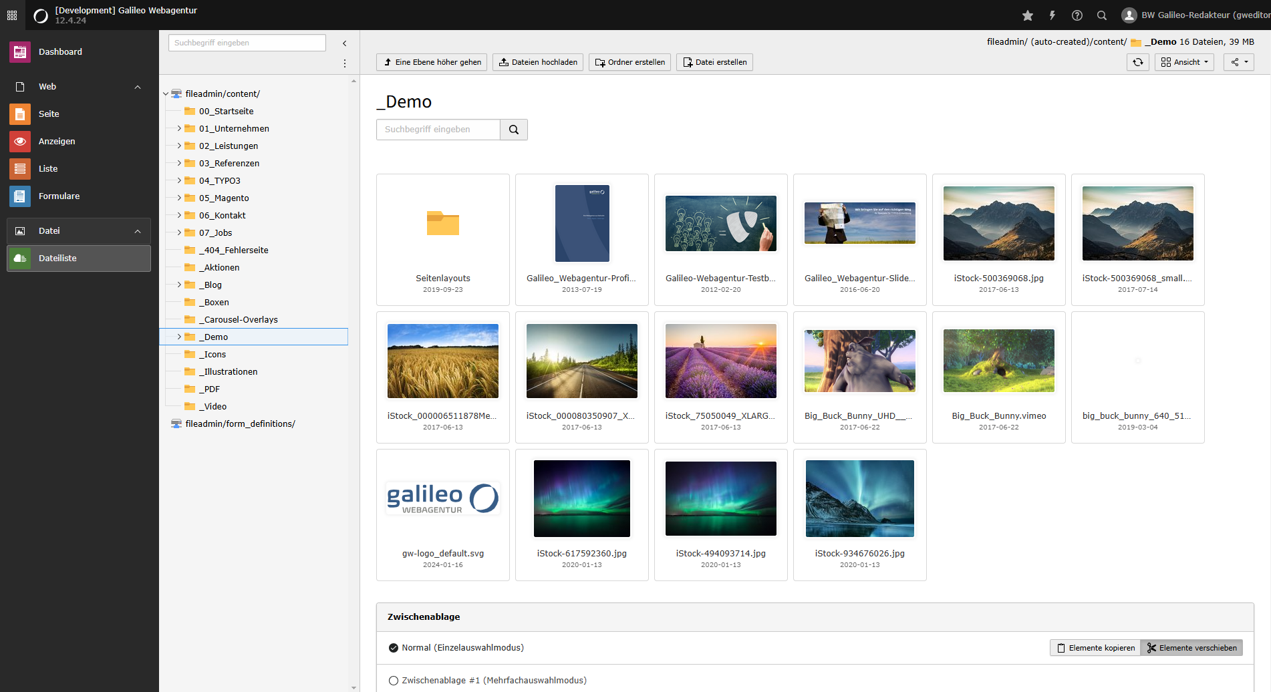The width and height of the screenshot is (1271, 692).
Task: Select the Anzeigen eye module icon
Action: click(x=20, y=141)
